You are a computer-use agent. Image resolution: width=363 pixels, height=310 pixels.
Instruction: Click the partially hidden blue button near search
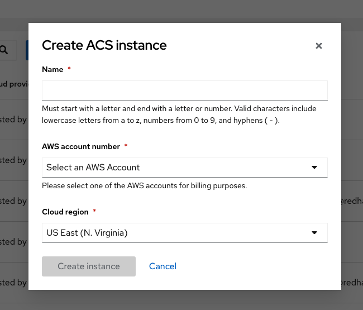tap(27, 50)
